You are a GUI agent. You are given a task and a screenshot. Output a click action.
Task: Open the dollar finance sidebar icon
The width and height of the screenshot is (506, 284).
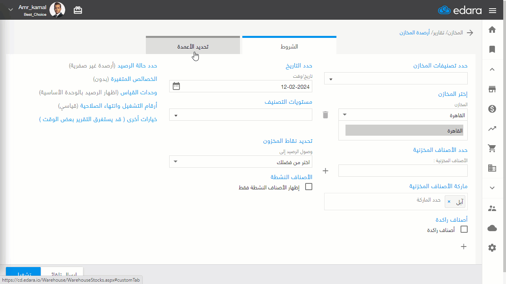[492, 109]
